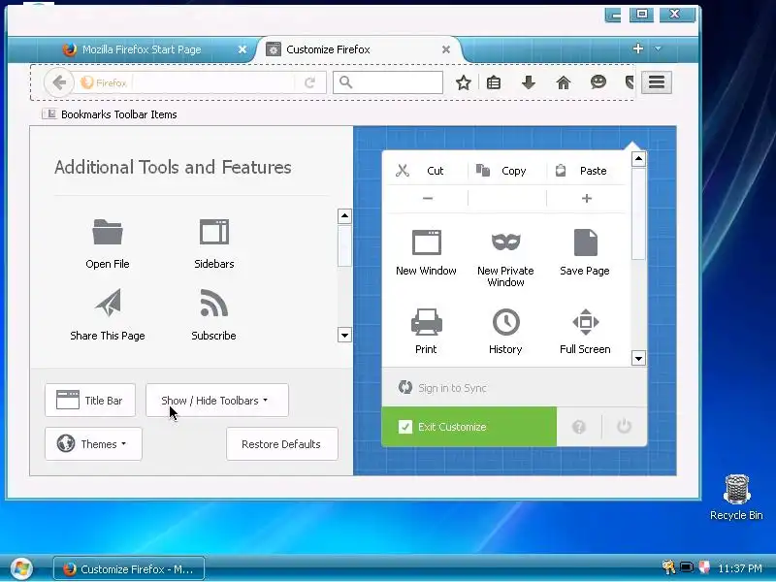Click the Cut scissors item
The width and height of the screenshot is (776, 582).
[427, 171]
